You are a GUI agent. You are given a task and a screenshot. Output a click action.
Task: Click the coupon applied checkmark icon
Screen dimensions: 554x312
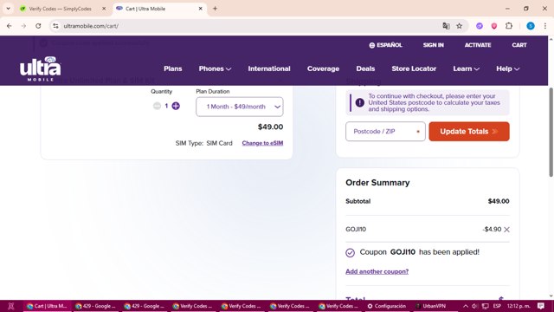[350, 252]
